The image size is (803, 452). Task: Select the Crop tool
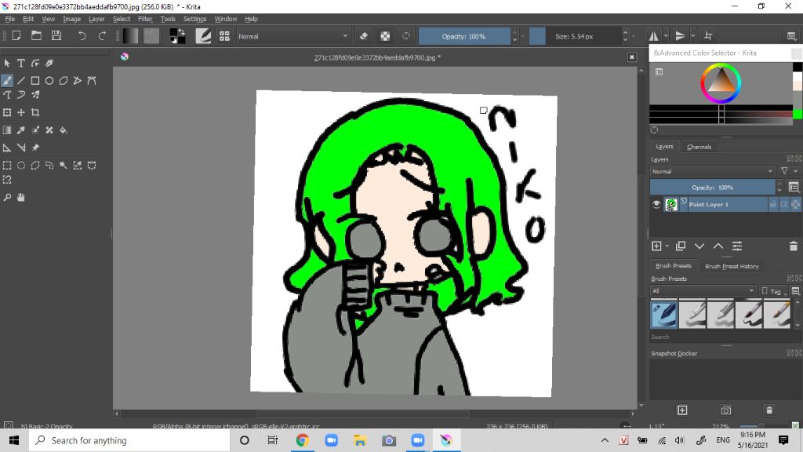tap(35, 112)
